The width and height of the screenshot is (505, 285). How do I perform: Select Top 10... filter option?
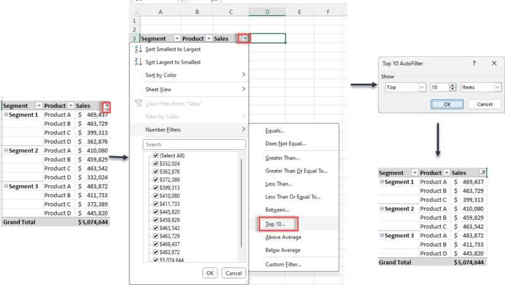point(275,224)
